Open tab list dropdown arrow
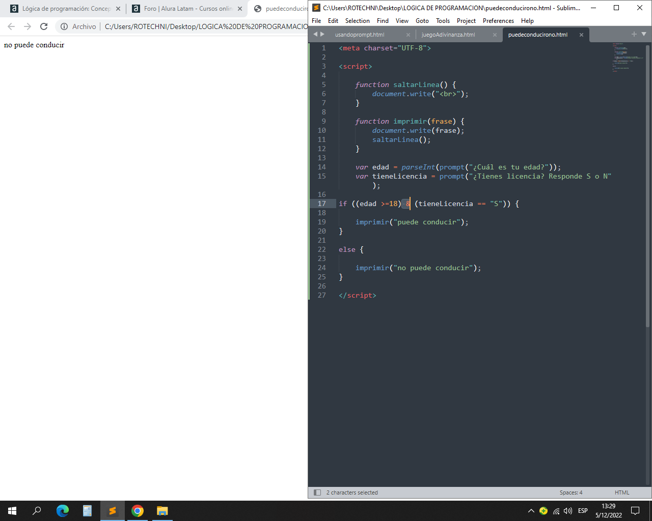The height and width of the screenshot is (521, 652). point(644,34)
